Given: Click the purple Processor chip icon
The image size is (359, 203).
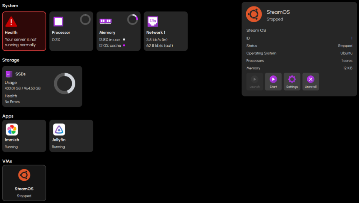Looking at the screenshot, I should [58, 22].
